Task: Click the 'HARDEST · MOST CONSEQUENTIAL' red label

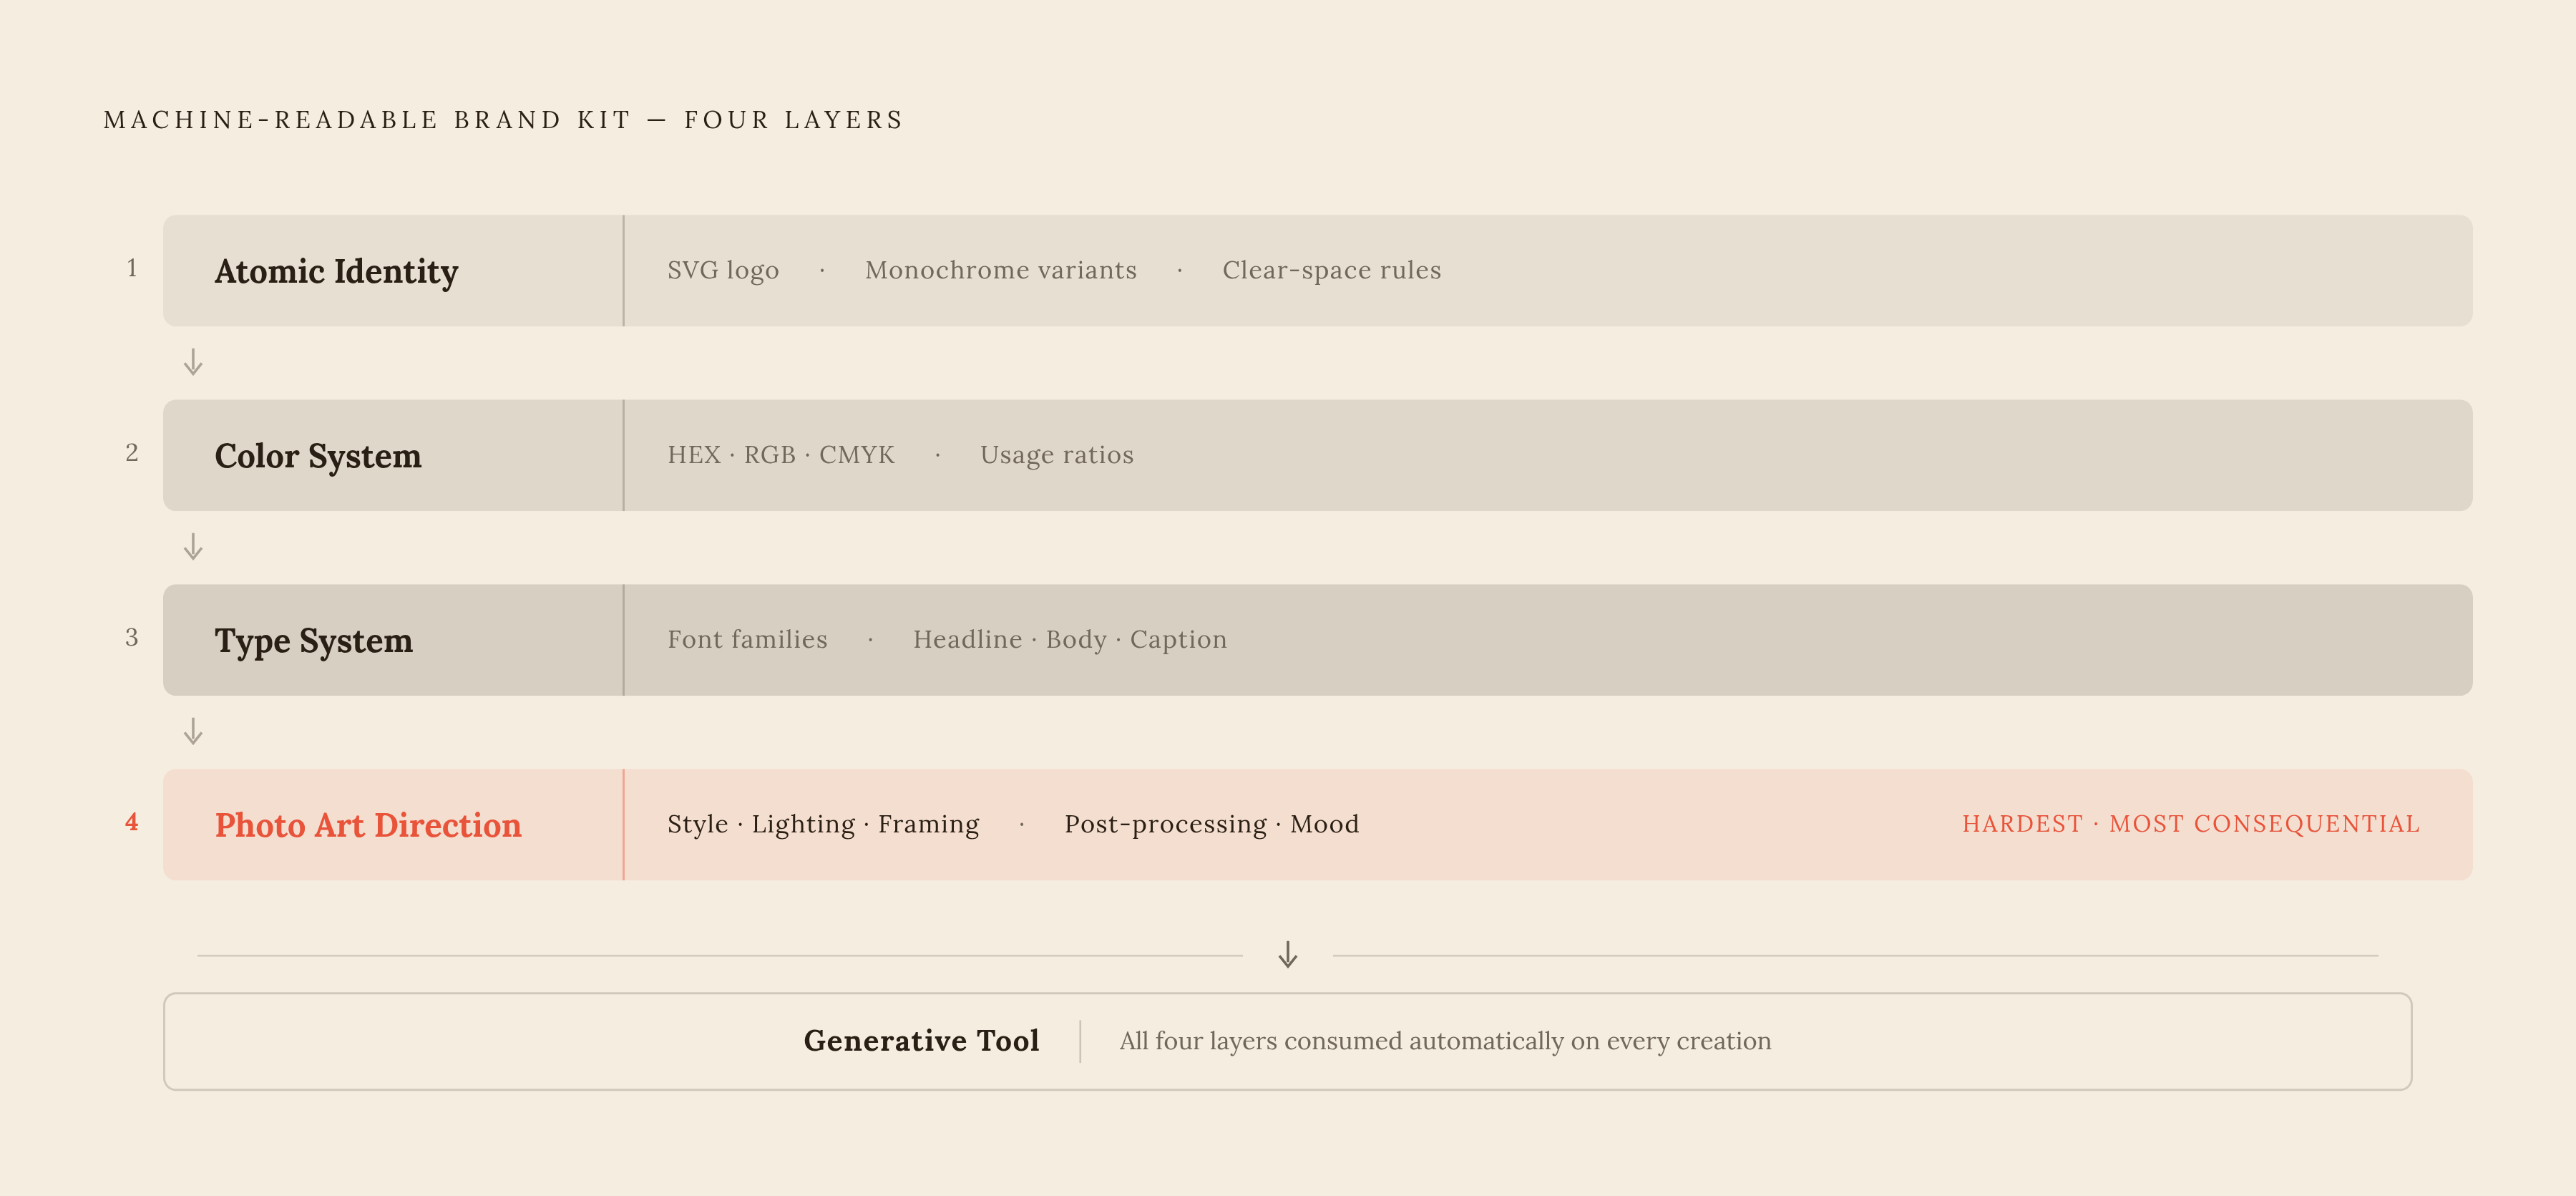Action: pos(2190,824)
